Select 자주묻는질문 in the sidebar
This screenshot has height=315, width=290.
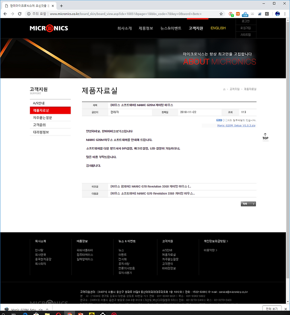[x=50, y=118]
